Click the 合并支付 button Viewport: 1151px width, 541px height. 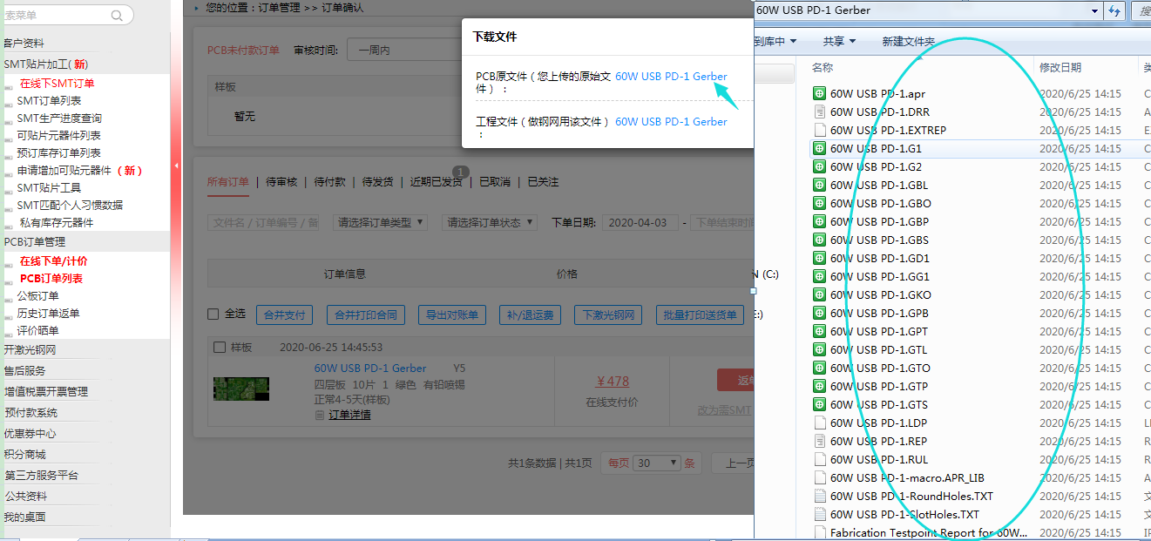point(285,315)
